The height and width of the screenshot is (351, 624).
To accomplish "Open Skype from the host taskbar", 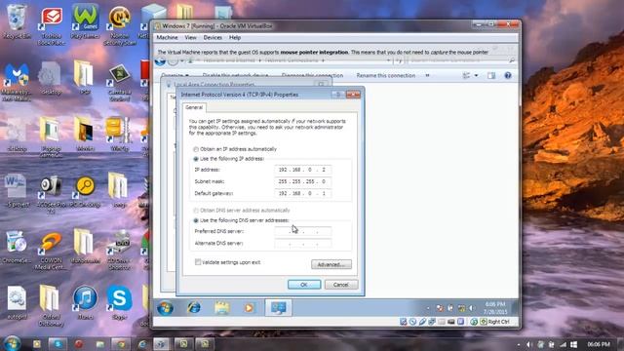I will (58, 343).
